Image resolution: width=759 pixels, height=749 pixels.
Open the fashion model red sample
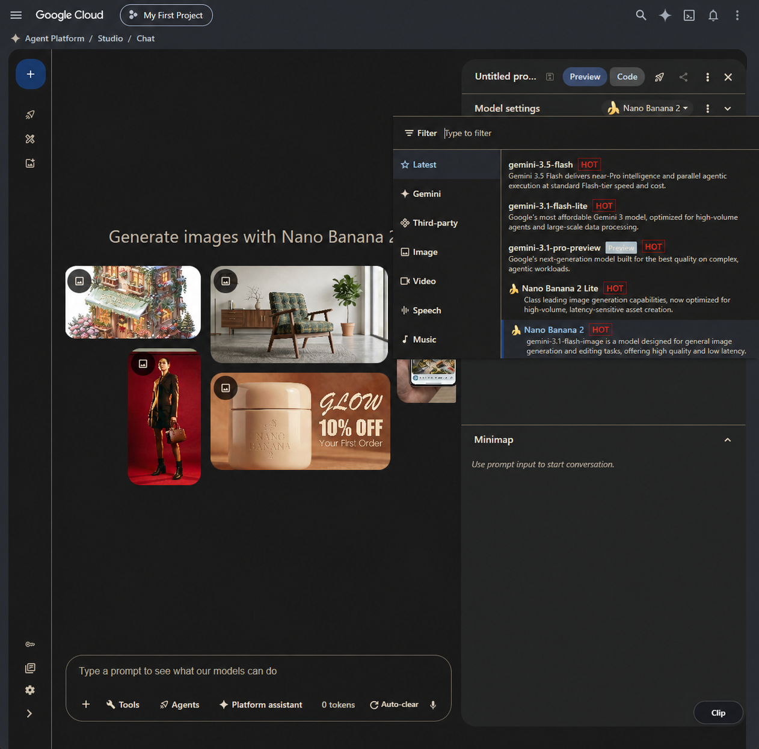164,417
